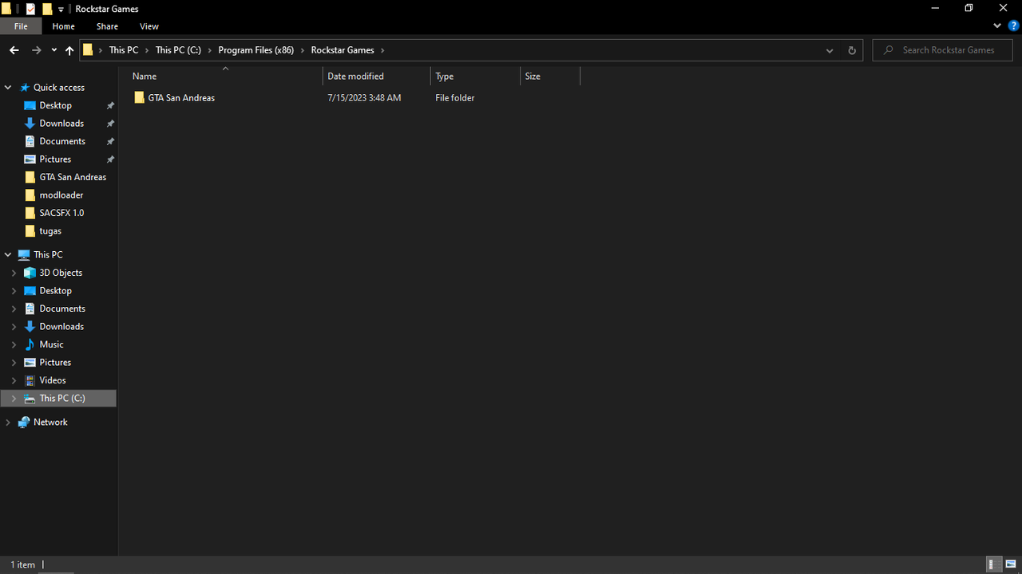This screenshot has width=1022, height=574.
Task: Select Music in the sidebar
Action: (x=51, y=344)
